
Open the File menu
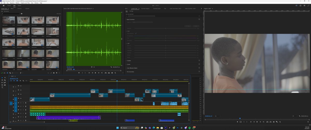point(1,3)
